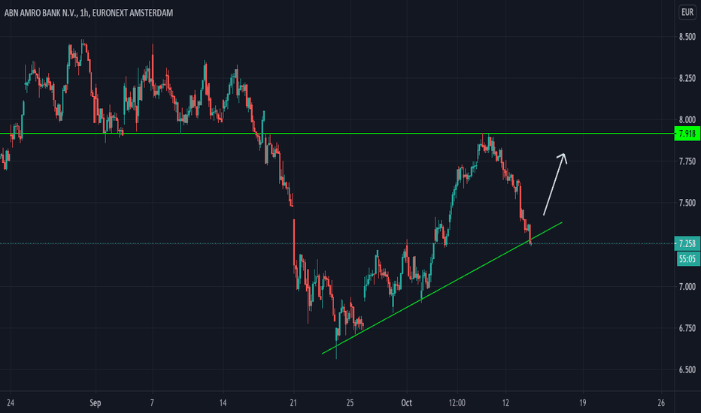Screen dimensions: 701x413
Task: Click the 24 date label on the time axis
Action: pos(11,402)
